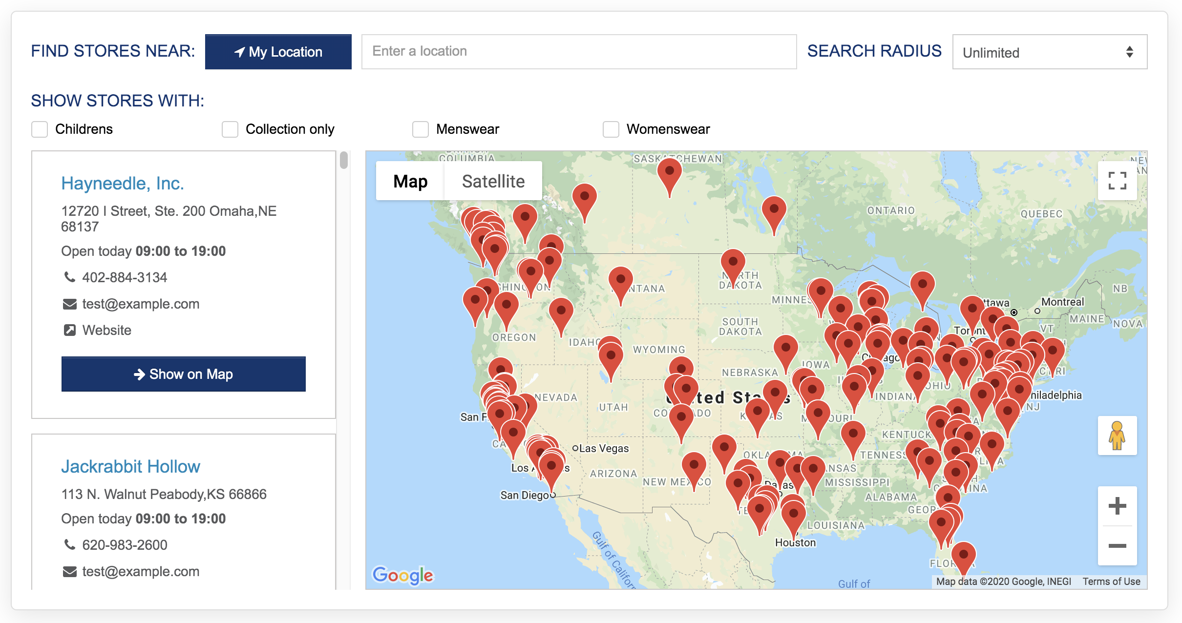Select the Map view tab

pos(409,181)
